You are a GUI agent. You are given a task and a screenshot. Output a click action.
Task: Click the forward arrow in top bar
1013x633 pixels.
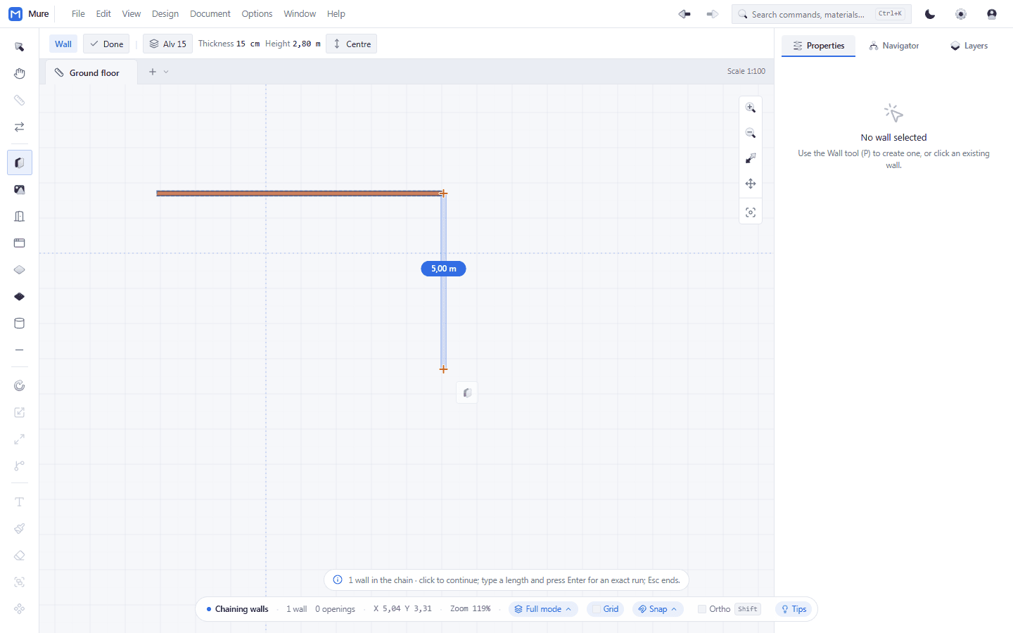713,14
